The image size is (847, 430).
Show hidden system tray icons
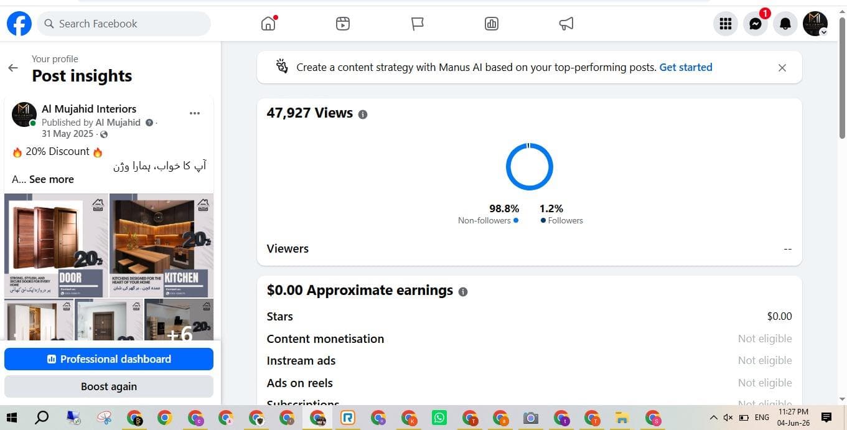tap(713, 418)
